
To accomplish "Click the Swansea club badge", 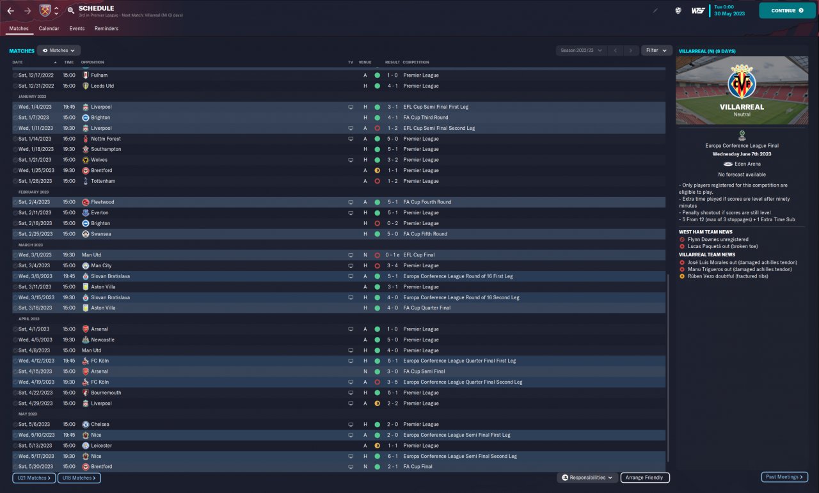I will [x=85, y=234].
